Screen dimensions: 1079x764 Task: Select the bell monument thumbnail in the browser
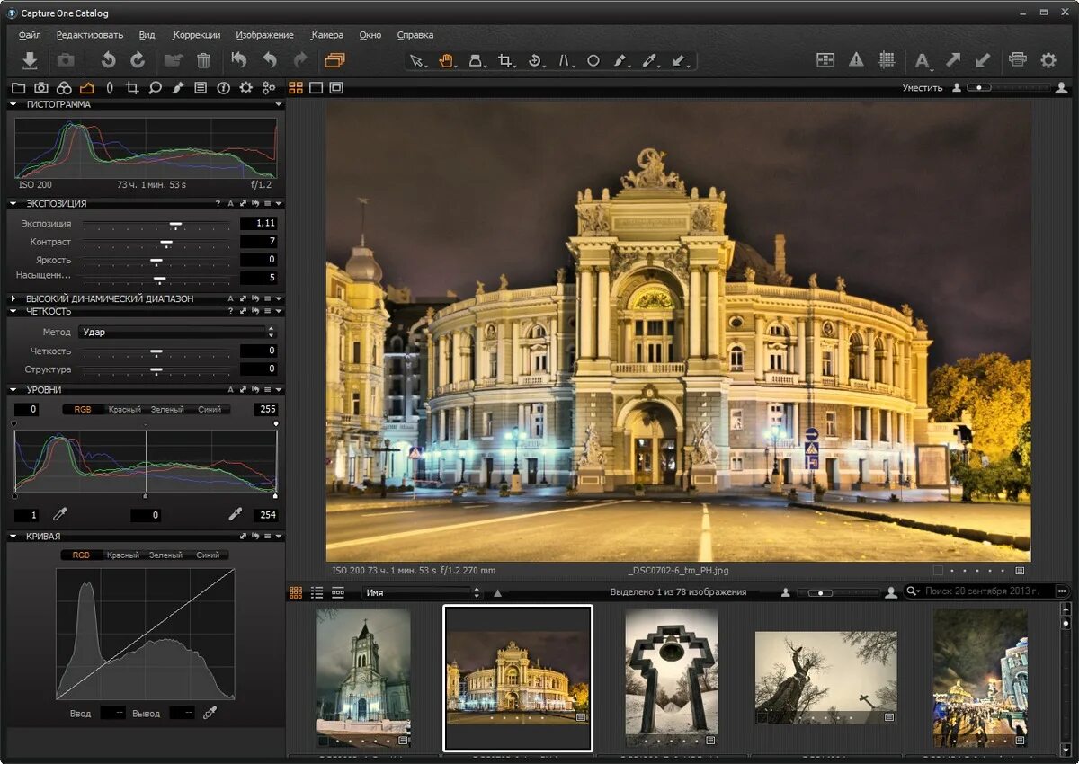click(671, 670)
